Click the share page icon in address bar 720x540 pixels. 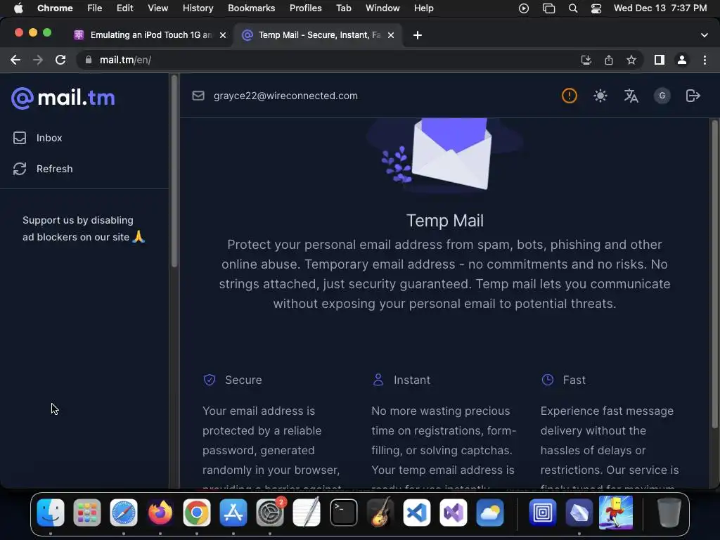609,60
